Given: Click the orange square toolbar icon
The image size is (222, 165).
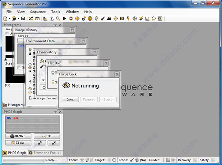Looking at the screenshot, I should point(122,18).
